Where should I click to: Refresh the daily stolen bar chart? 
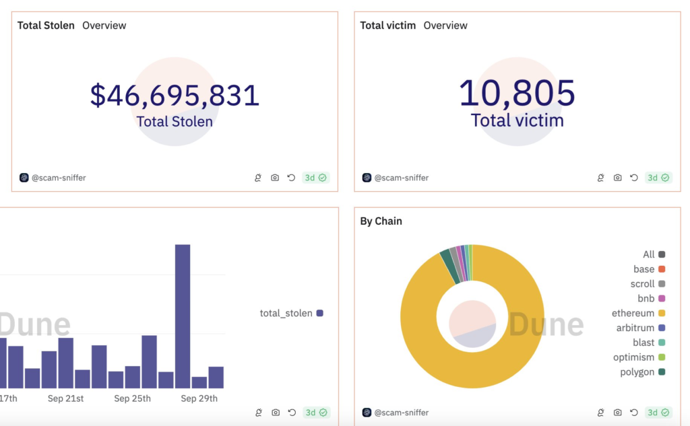(x=291, y=413)
